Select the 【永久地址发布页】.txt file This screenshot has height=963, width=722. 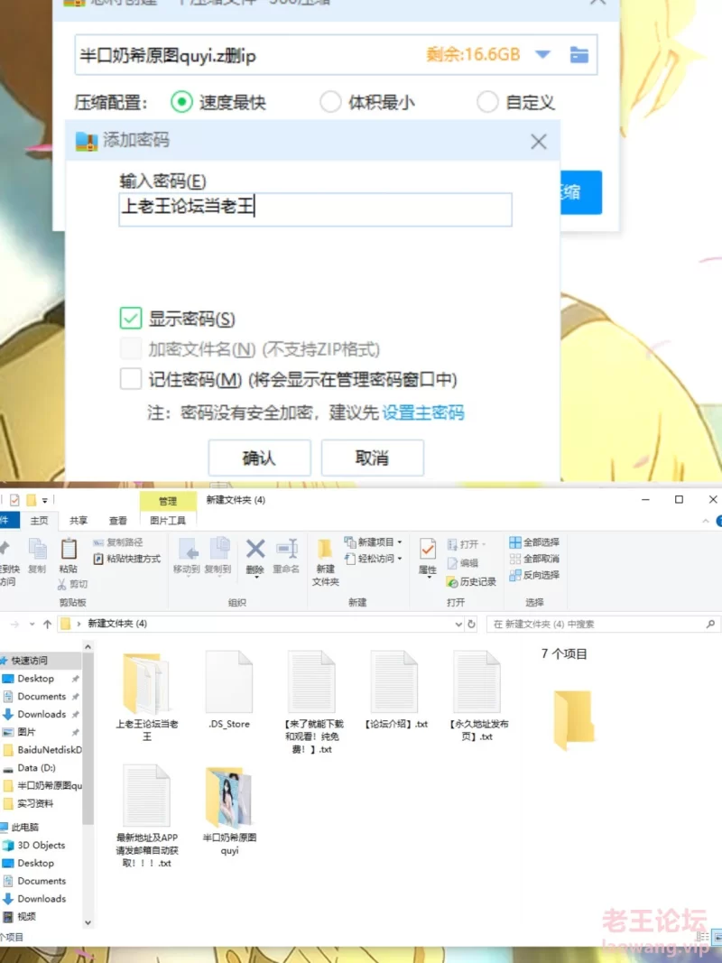pyautogui.click(x=479, y=697)
